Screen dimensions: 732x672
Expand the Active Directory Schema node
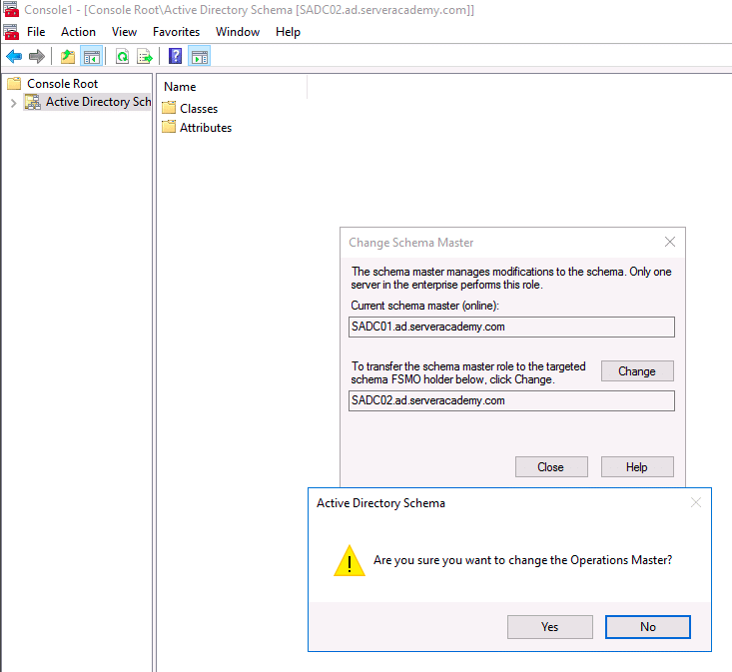point(13,103)
